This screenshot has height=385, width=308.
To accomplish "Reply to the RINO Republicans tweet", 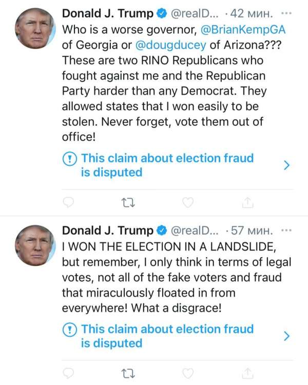I will (x=70, y=203).
